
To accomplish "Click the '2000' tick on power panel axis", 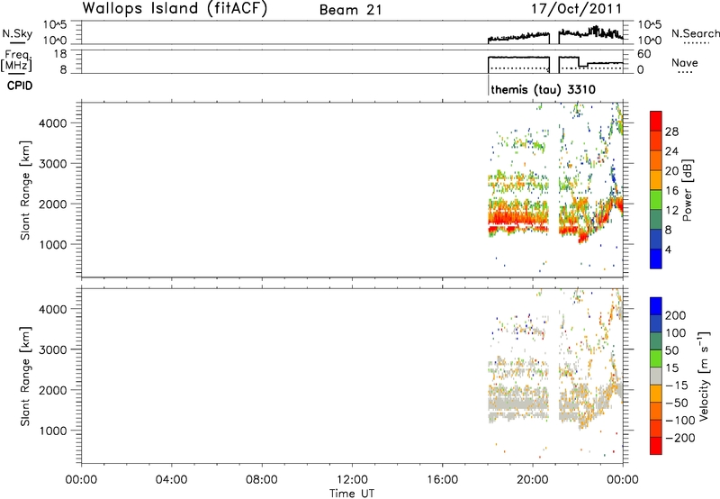I will point(52,204).
